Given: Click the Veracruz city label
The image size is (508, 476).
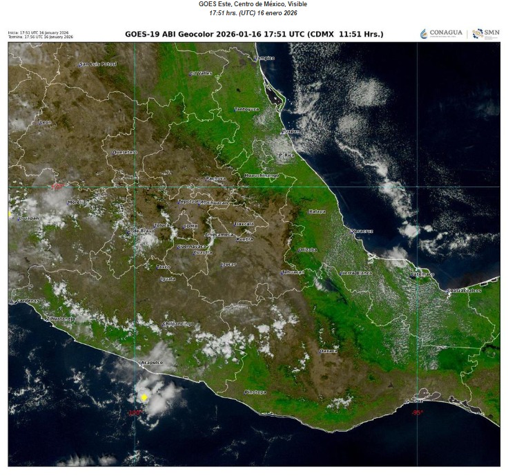Looking at the screenshot, I should [x=362, y=231].
